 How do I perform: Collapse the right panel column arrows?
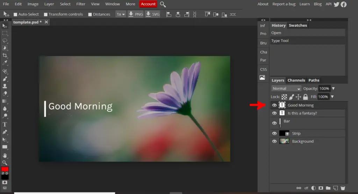pyautogui.click(x=309, y=20)
